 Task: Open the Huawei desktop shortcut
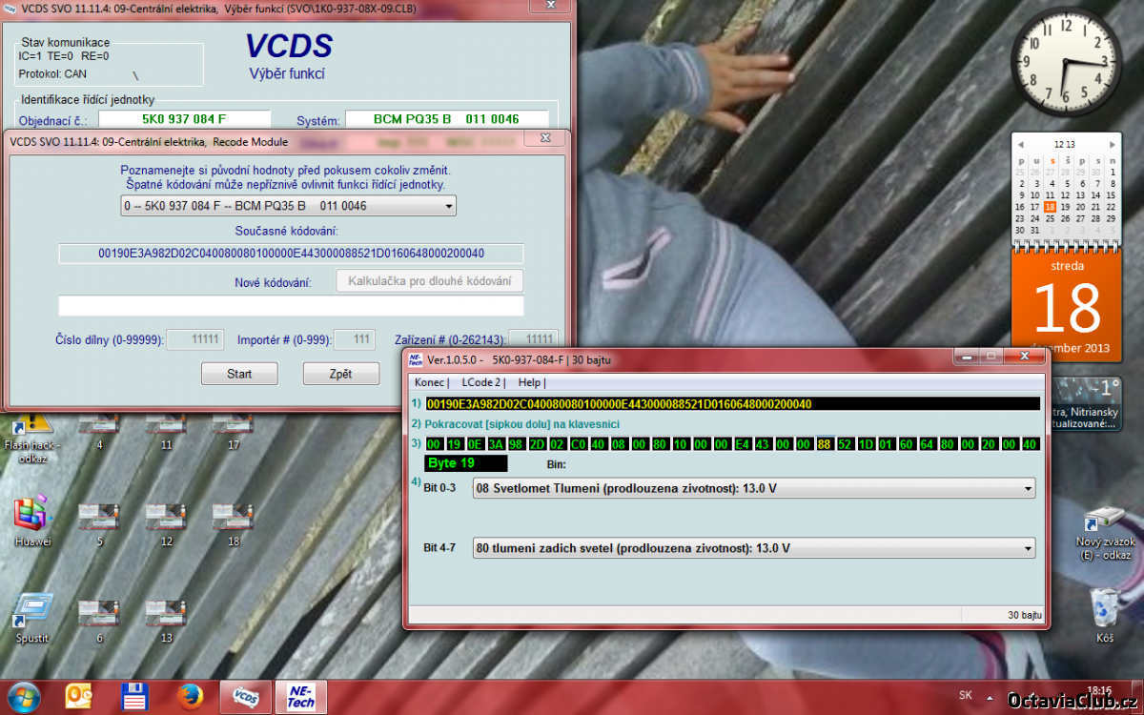[32, 516]
